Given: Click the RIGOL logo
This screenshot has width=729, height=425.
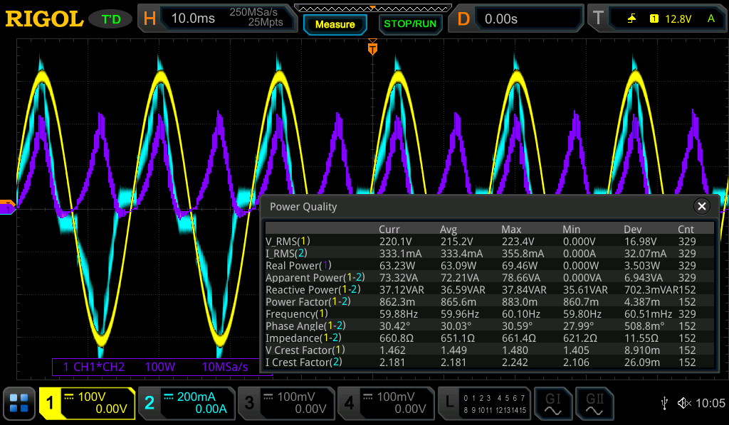Looking at the screenshot, I should coord(44,19).
